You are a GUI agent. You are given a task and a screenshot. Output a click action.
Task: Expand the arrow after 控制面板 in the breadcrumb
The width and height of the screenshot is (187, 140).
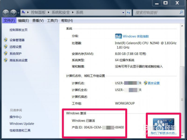click(49, 12)
